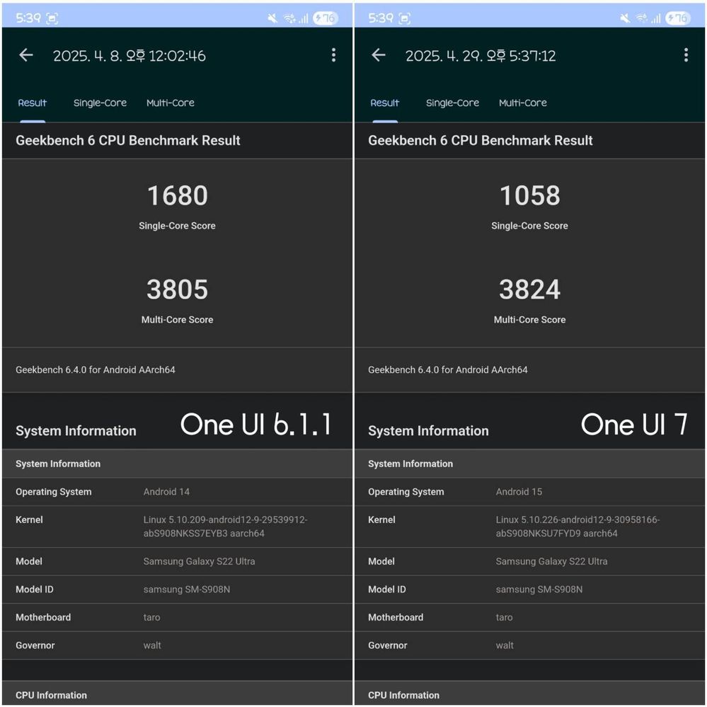Image resolution: width=707 pixels, height=707 pixels.
Task: Tap motherboard value 'taro' in One UI 6.1.1 screenshot
Action: coord(151,617)
